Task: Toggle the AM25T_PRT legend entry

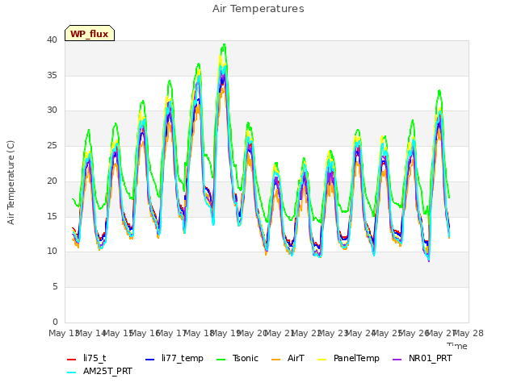Action: tap(99, 372)
